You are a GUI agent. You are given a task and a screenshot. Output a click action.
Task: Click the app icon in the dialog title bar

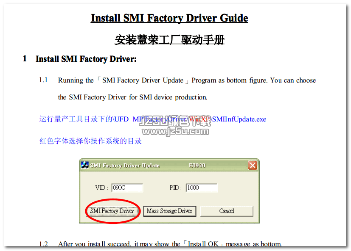(x=85, y=165)
